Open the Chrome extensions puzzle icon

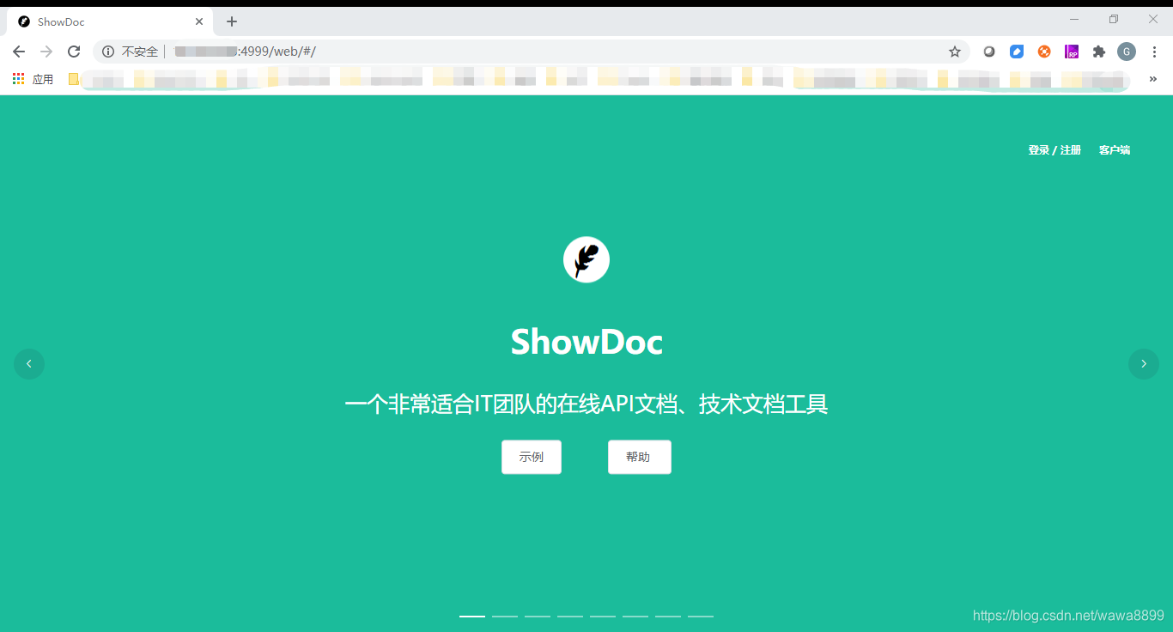(1099, 51)
